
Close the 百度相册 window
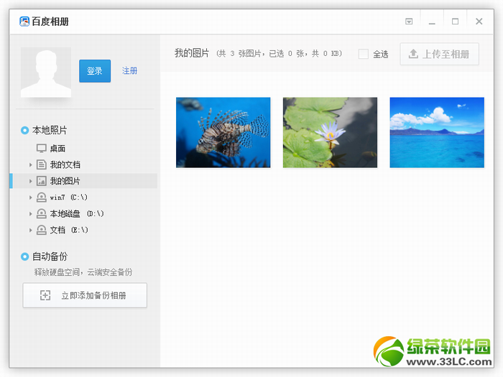tap(479, 22)
